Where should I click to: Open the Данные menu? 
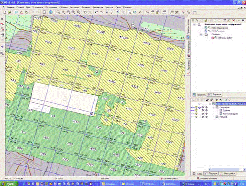(10, 7)
